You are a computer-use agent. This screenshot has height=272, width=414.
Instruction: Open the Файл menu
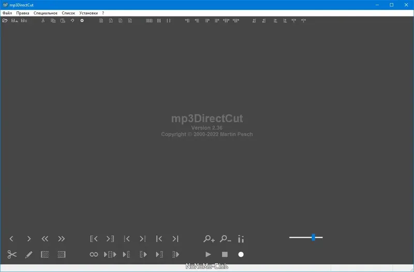coord(7,13)
